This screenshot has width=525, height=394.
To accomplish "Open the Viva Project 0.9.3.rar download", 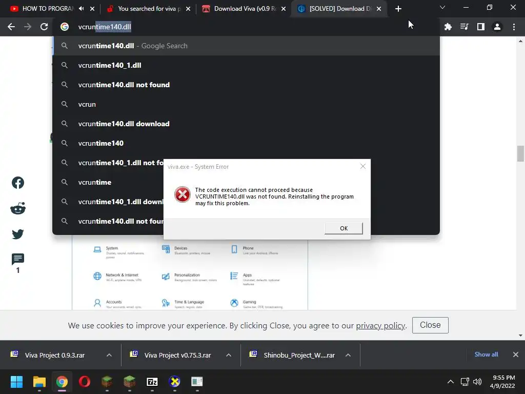I will [x=54, y=355].
